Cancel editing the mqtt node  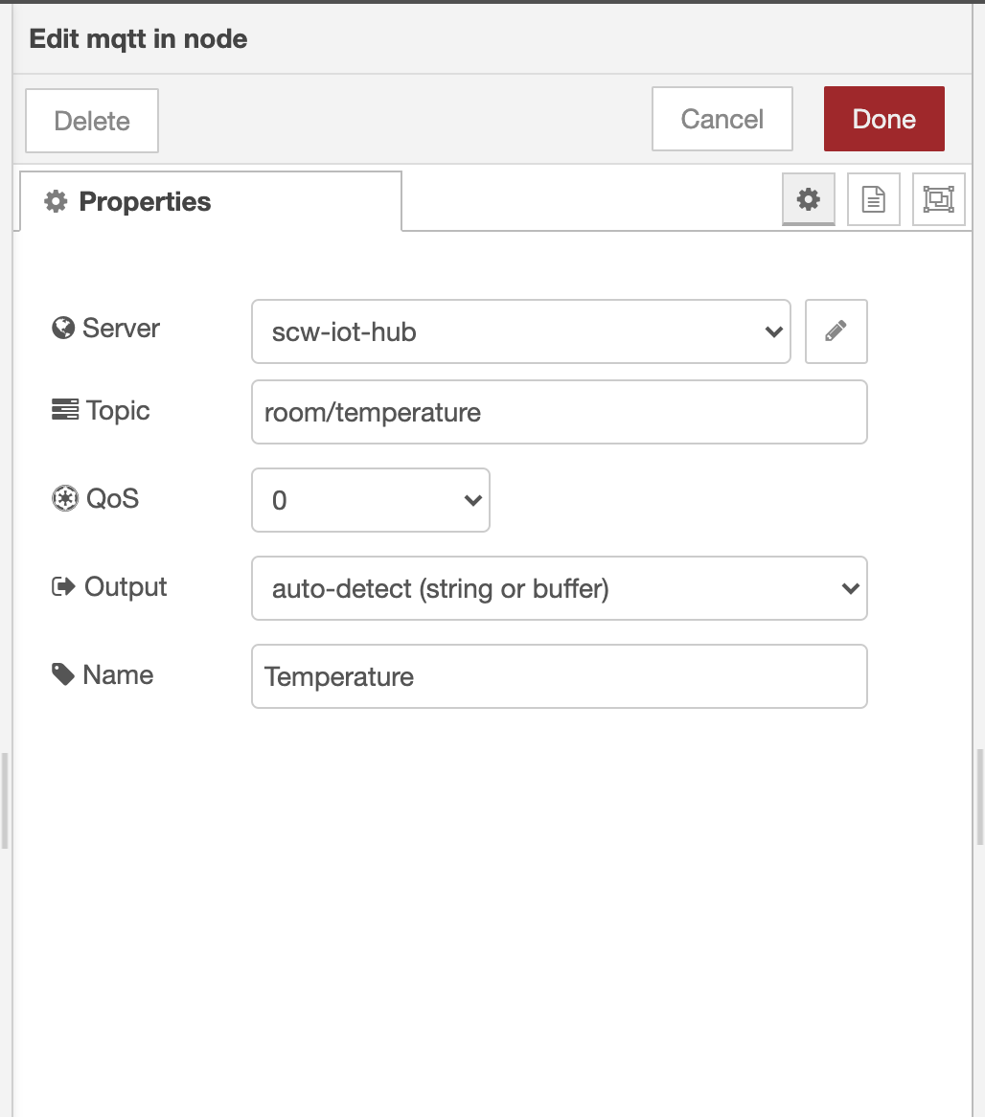[x=722, y=120]
